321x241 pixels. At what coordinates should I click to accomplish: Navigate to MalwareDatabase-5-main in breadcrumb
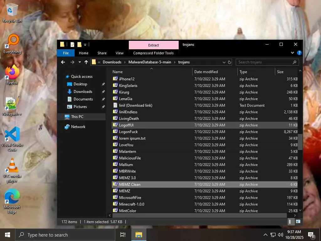coord(150,62)
